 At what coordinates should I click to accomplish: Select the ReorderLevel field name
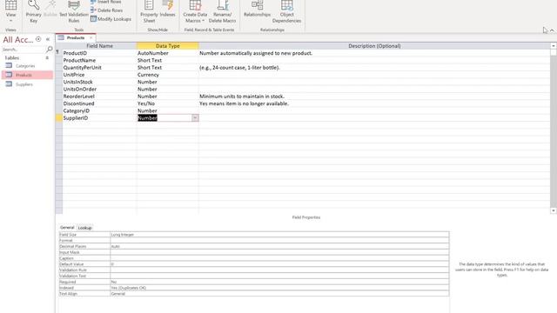click(78, 97)
